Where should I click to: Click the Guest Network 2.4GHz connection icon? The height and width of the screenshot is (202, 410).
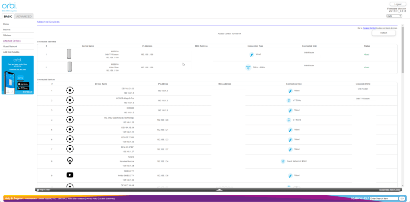pos(283,161)
